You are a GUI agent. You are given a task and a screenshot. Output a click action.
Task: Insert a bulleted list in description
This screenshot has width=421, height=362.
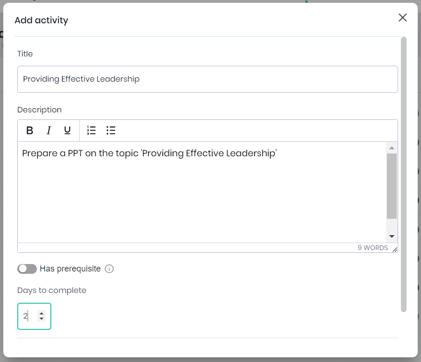pyautogui.click(x=111, y=131)
